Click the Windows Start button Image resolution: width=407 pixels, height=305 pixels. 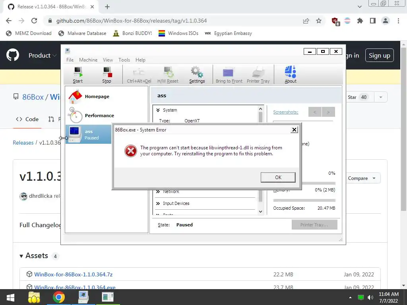click(x=10, y=297)
